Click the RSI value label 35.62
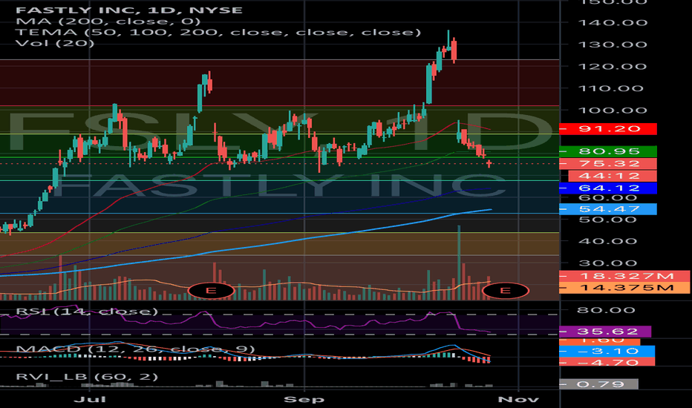Viewport: 692px width, 408px height. point(605,332)
